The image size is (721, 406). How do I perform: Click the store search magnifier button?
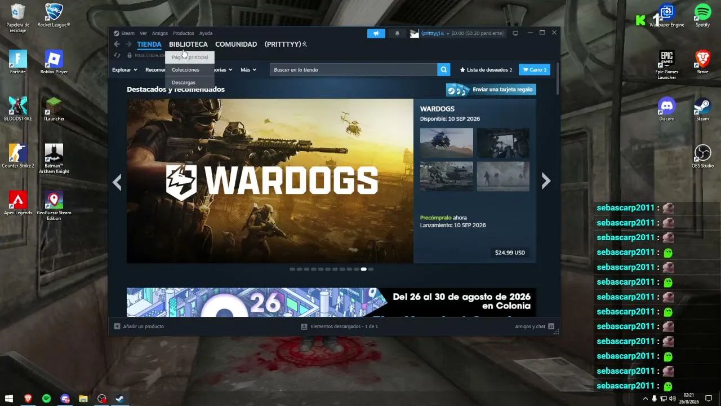pos(444,70)
